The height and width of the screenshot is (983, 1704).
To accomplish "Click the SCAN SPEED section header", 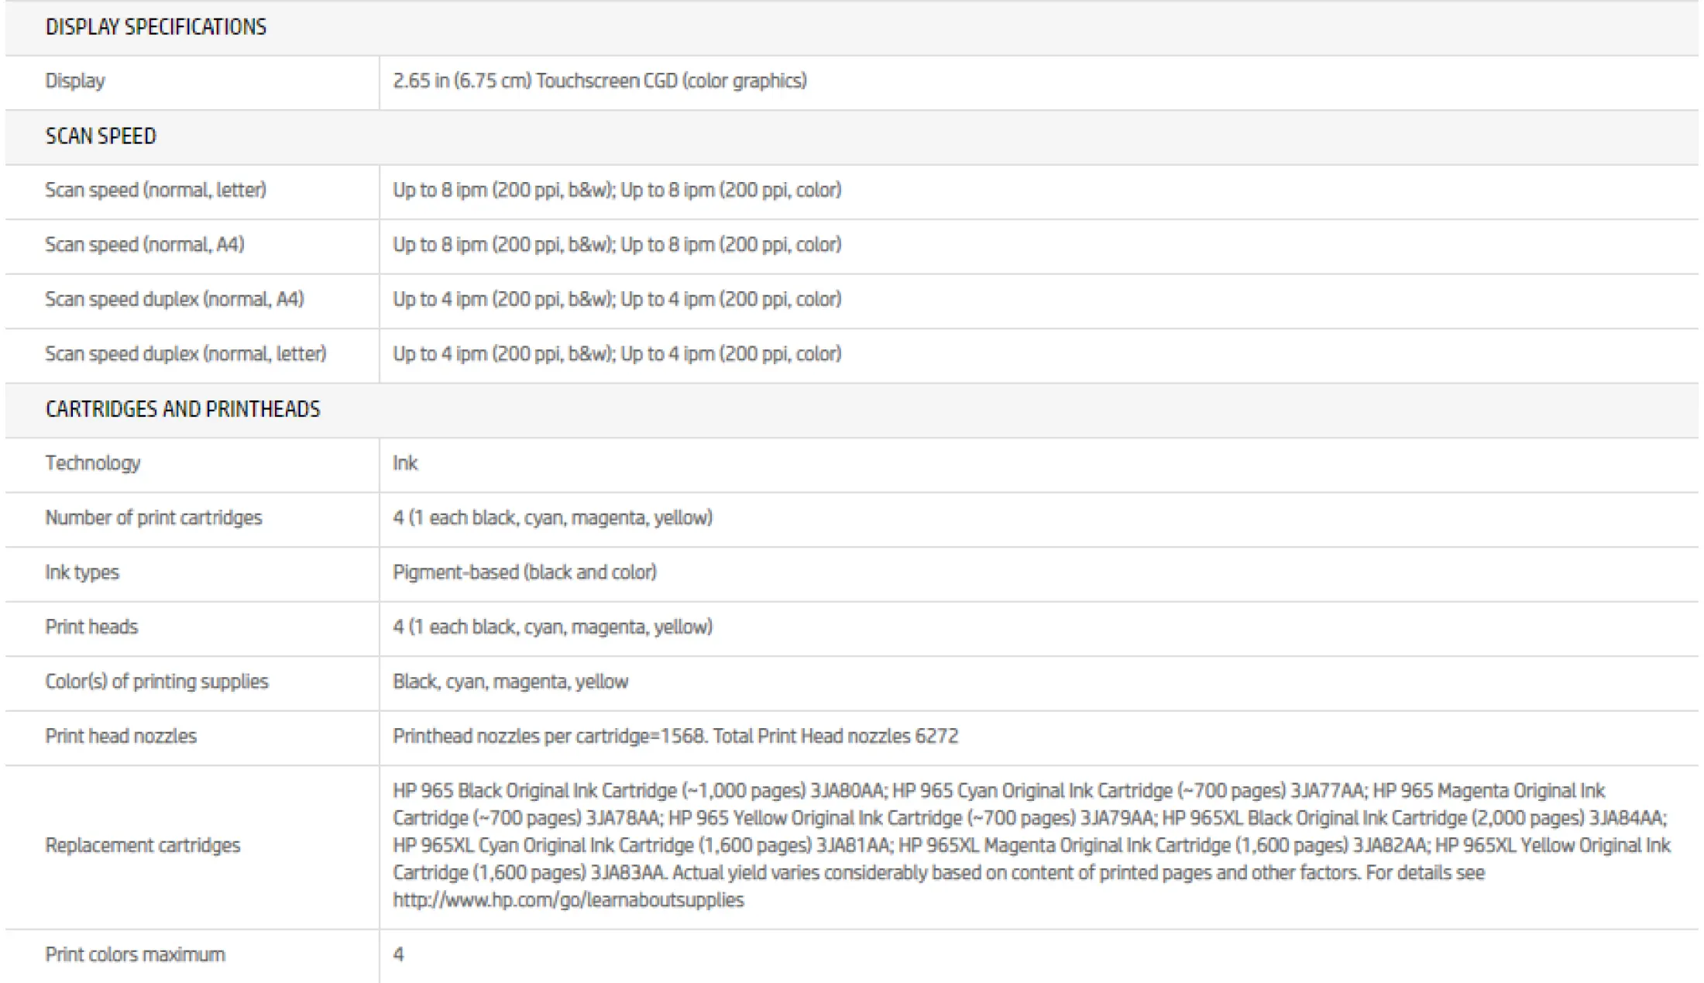I will (101, 136).
